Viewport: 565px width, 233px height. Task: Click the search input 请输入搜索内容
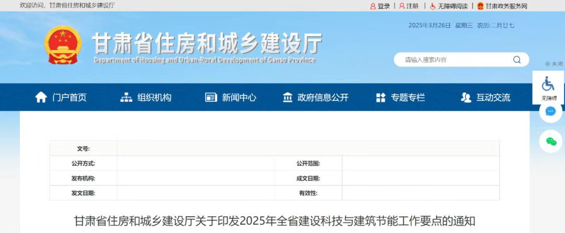pos(456,60)
